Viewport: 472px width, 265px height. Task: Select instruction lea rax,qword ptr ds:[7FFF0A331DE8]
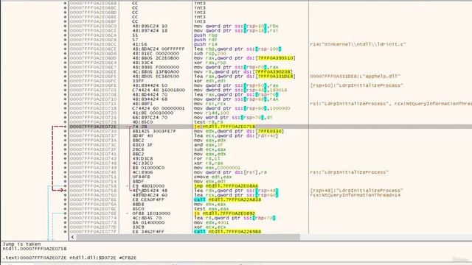pos(244,77)
